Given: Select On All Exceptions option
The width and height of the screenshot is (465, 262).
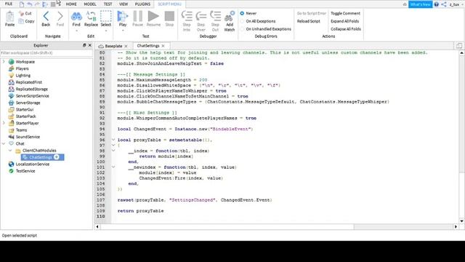Looking at the screenshot, I should tap(242, 21).
